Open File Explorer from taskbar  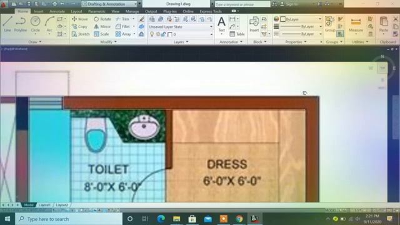pyautogui.click(x=176, y=219)
